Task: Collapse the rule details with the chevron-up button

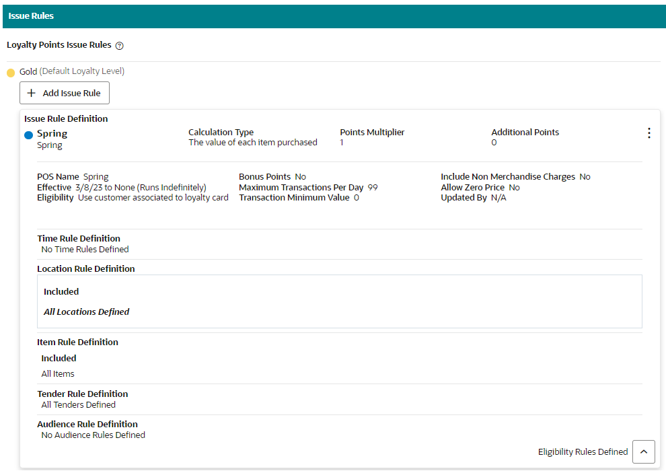Action: click(x=644, y=451)
